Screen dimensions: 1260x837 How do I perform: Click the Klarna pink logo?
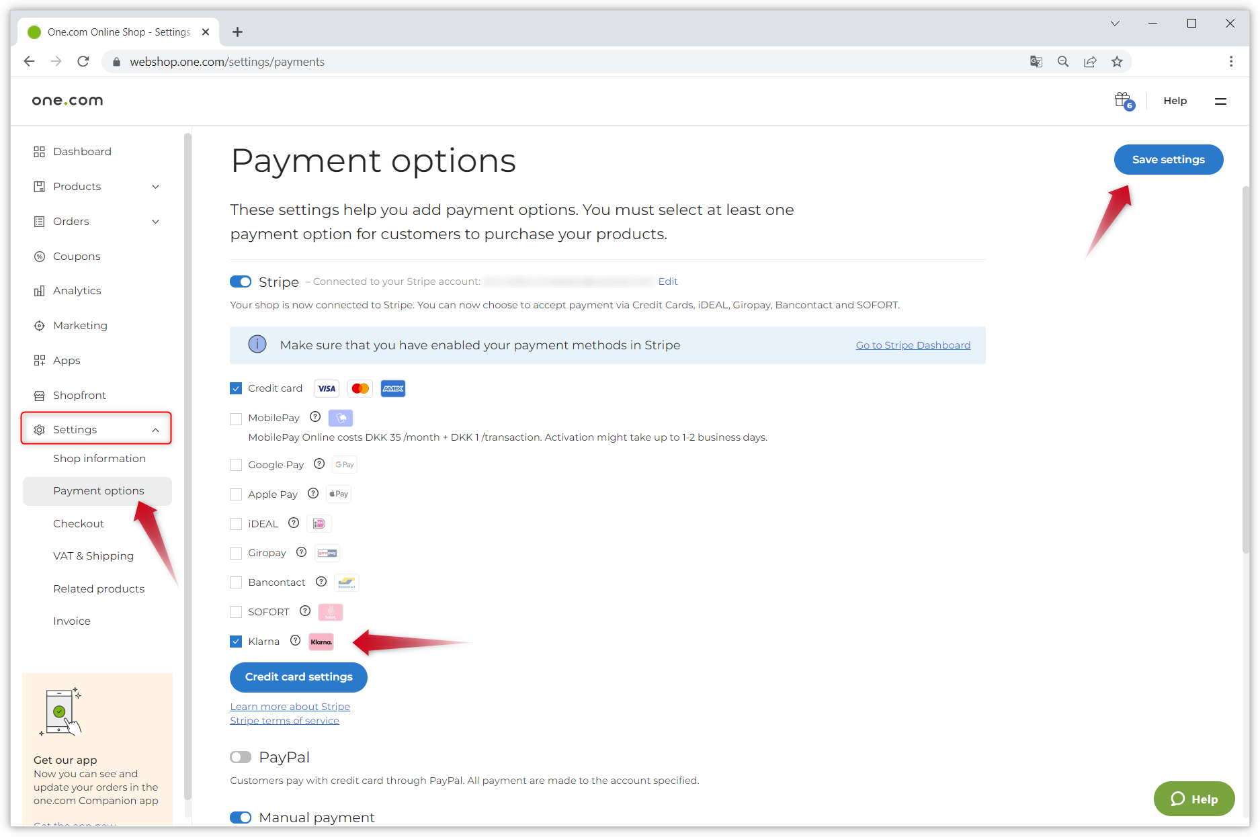pyautogui.click(x=321, y=642)
